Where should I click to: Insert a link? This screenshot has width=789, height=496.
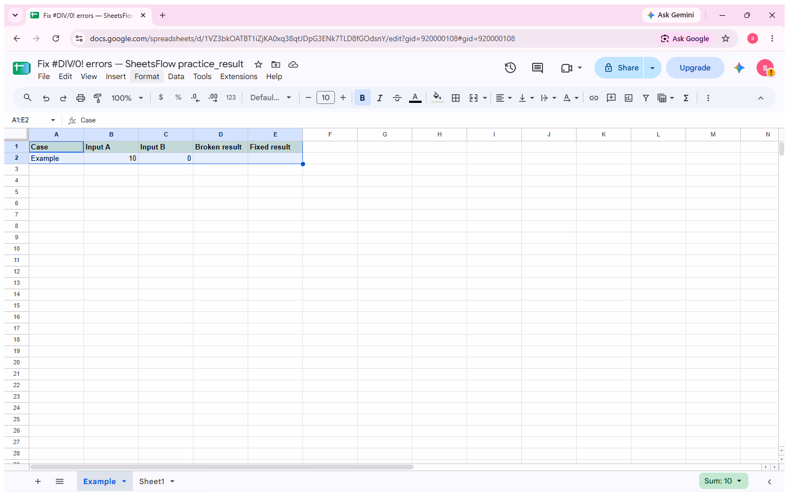(594, 98)
